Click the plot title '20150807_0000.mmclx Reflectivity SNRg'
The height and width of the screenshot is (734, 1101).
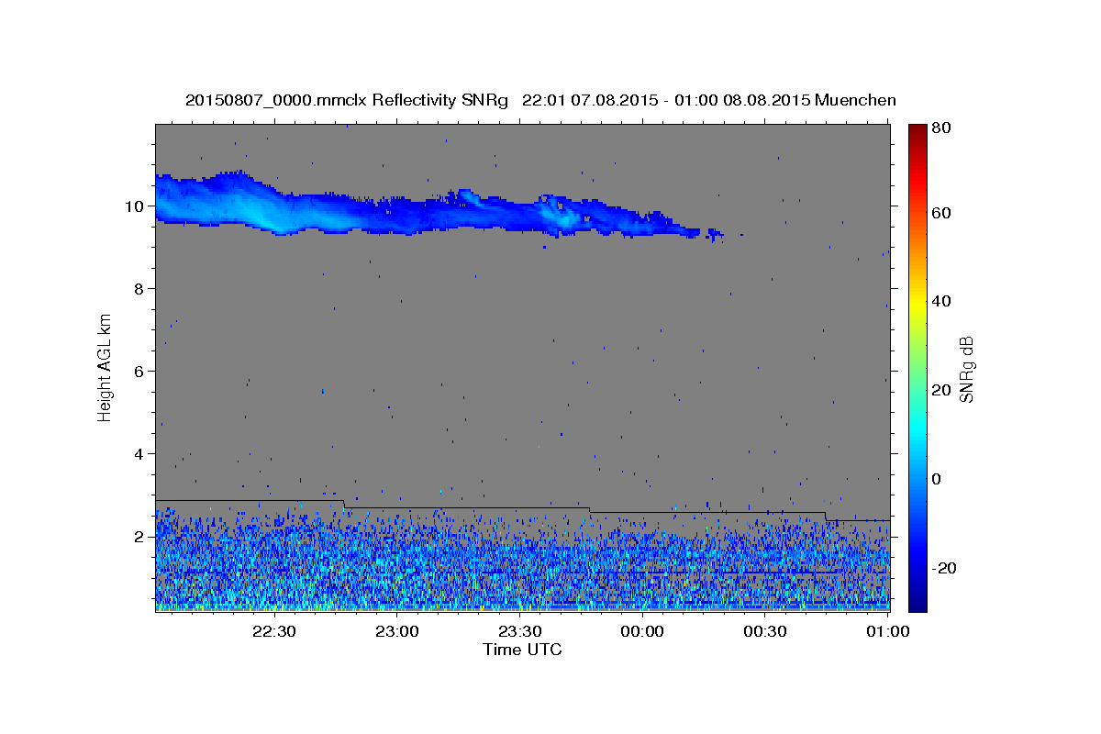pos(347,101)
